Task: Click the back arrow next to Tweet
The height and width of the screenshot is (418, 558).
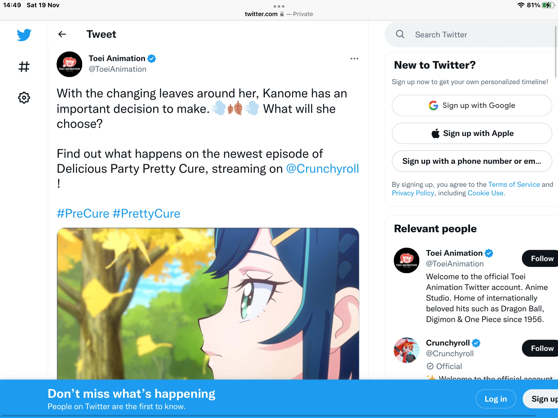Action: pos(62,34)
